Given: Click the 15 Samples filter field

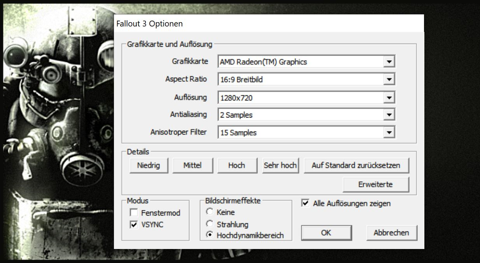Looking at the screenshot, I should pyautogui.click(x=307, y=133).
